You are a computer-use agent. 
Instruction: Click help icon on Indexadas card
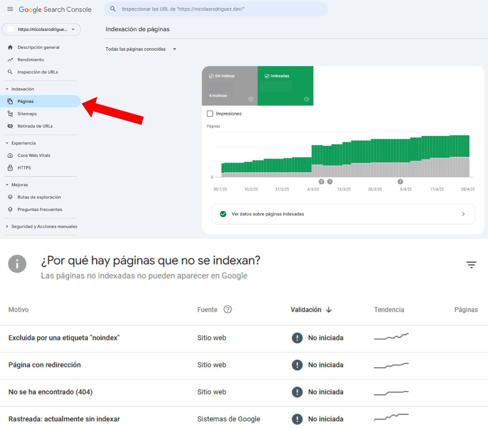click(x=307, y=99)
